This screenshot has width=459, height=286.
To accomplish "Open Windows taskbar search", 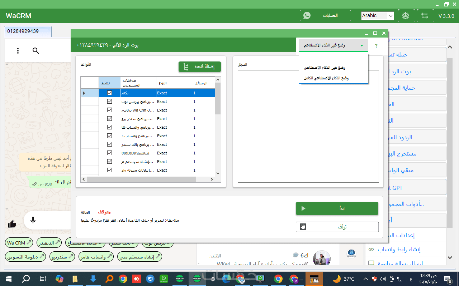I will 26,278.
